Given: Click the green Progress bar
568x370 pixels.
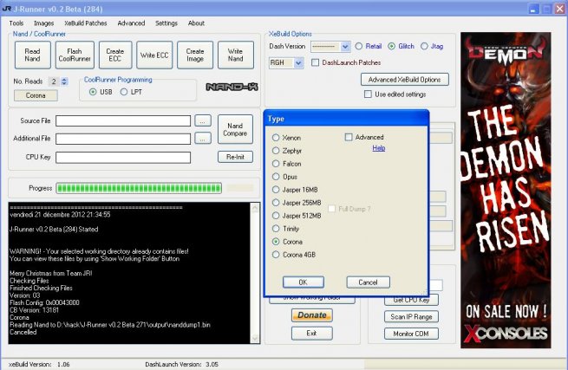Looking at the screenshot, I should click(x=139, y=187).
